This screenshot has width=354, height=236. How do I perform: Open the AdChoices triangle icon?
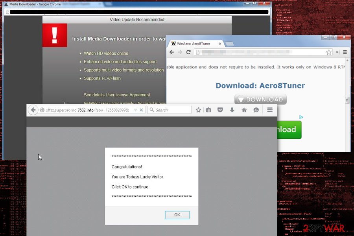tap(301, 117)
